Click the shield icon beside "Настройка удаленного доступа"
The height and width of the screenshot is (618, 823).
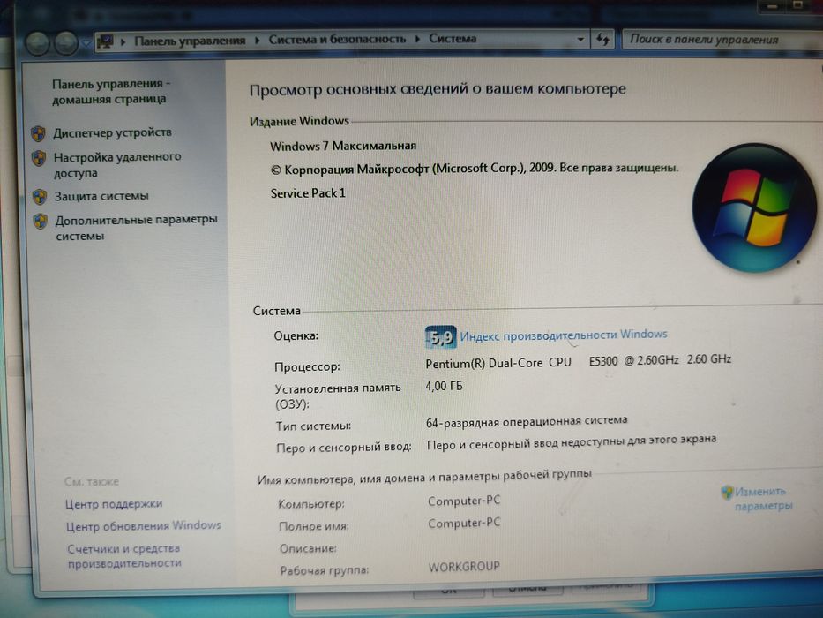click(39, 158)
